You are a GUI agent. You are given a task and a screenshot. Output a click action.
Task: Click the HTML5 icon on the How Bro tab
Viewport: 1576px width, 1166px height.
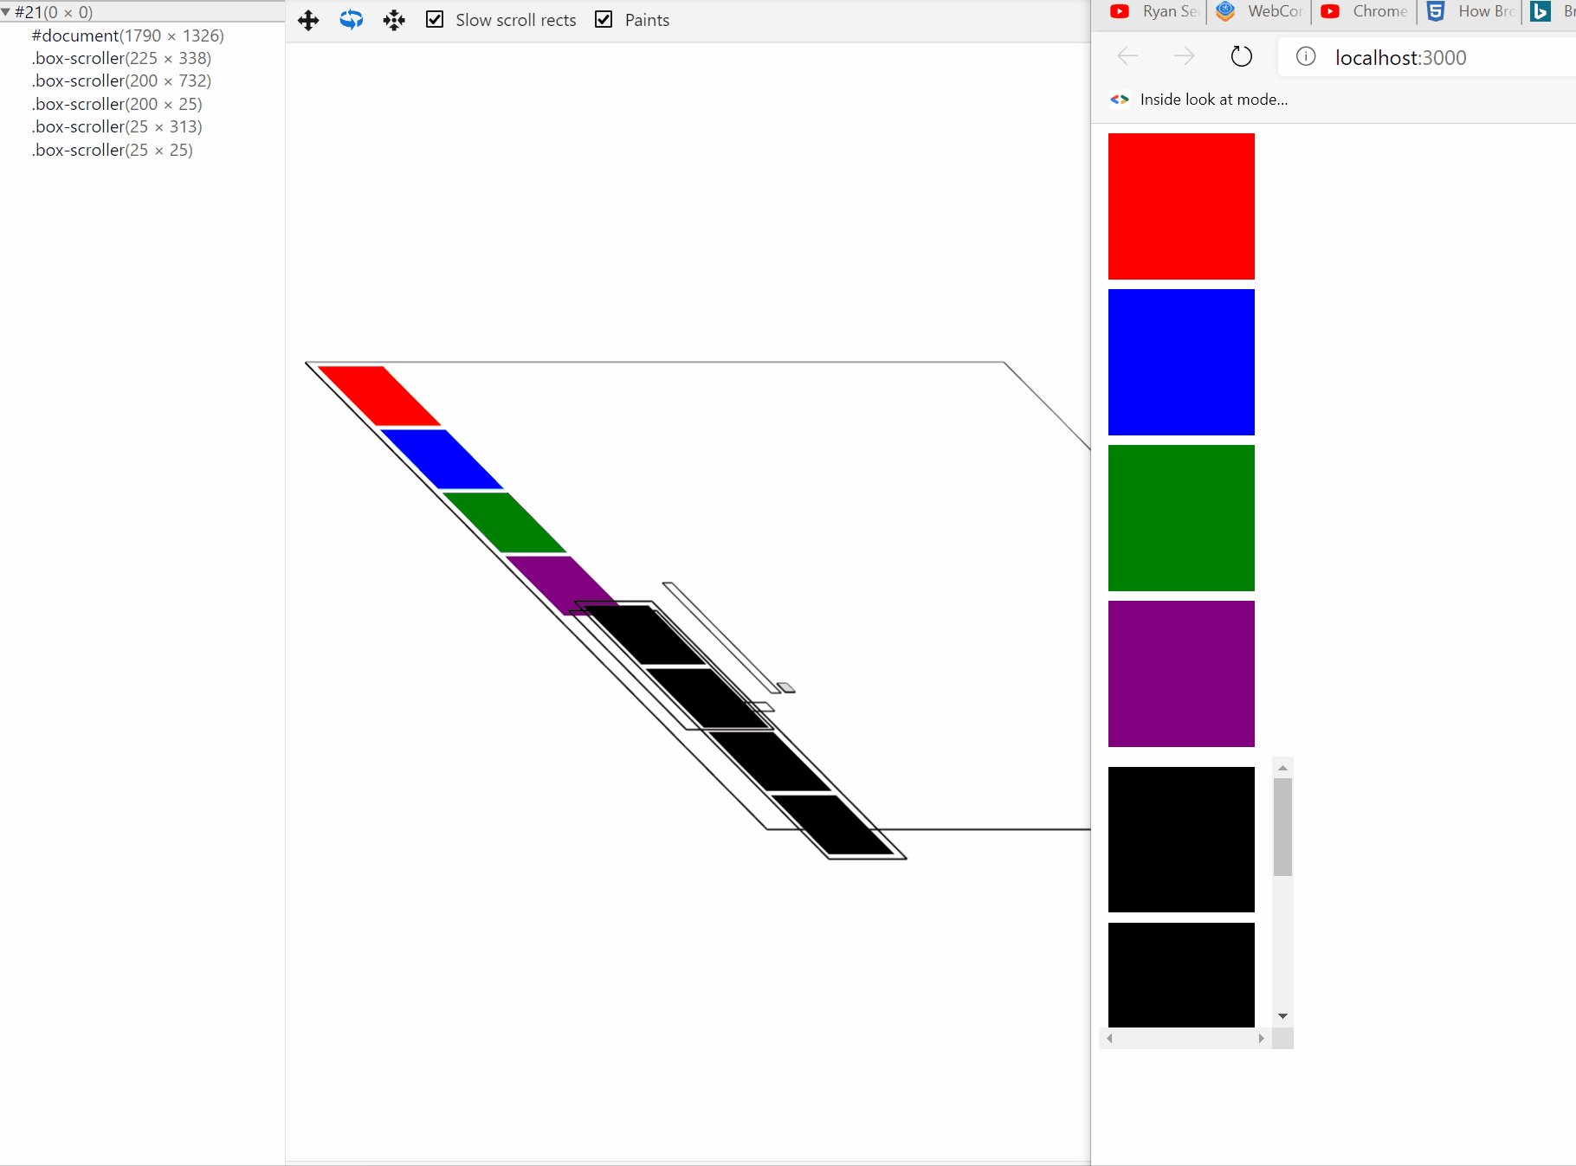pyautogui.click(x=1437, y=11)
